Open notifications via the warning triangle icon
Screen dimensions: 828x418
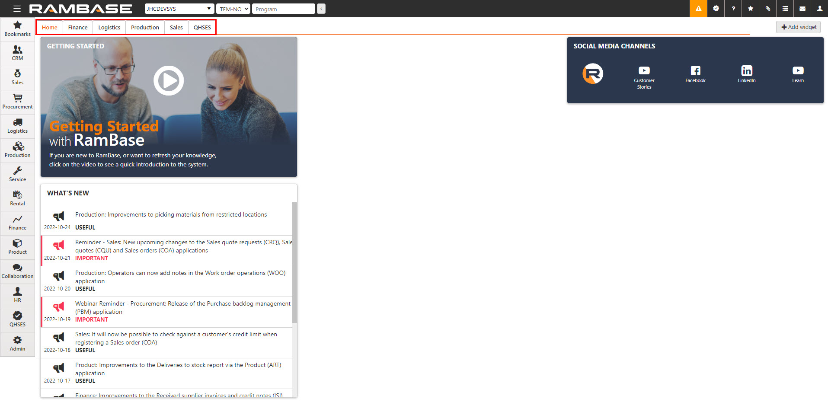click(698, 9)
